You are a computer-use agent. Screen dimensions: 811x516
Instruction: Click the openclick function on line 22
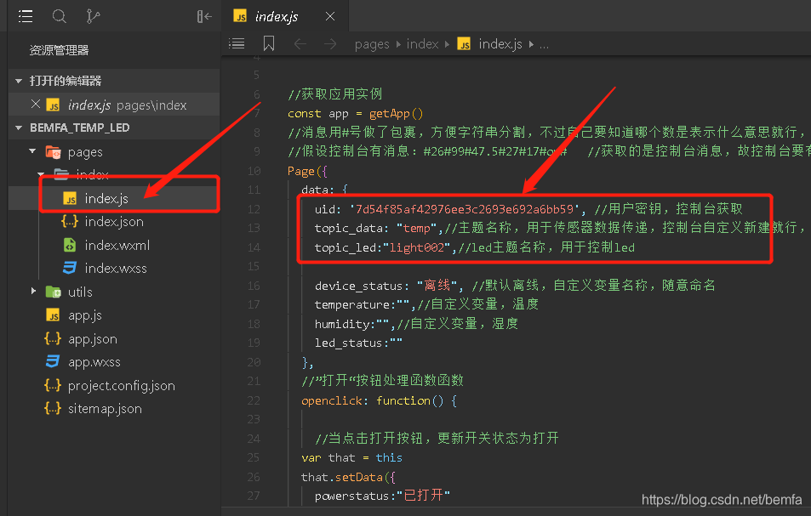(332, 401)
